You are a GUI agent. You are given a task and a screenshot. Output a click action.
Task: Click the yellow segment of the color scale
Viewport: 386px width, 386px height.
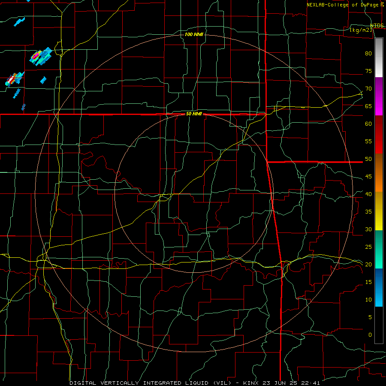[379, 211]
